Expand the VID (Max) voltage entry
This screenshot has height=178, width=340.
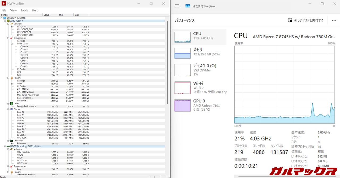12,27
